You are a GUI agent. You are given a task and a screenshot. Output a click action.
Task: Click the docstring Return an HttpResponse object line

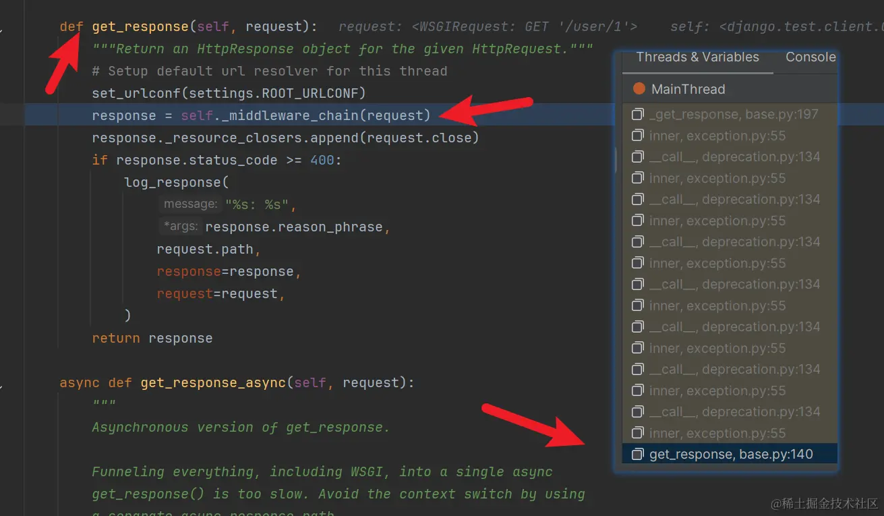click(343, 49)
